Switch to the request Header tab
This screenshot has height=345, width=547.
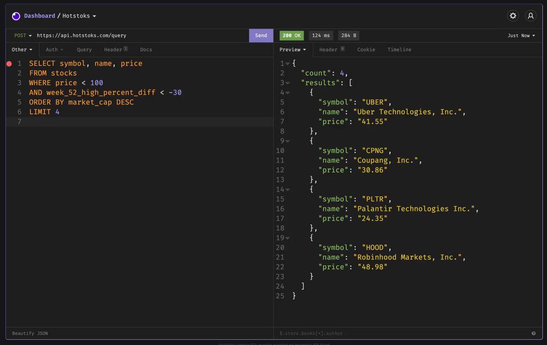[x=116, y=50]
